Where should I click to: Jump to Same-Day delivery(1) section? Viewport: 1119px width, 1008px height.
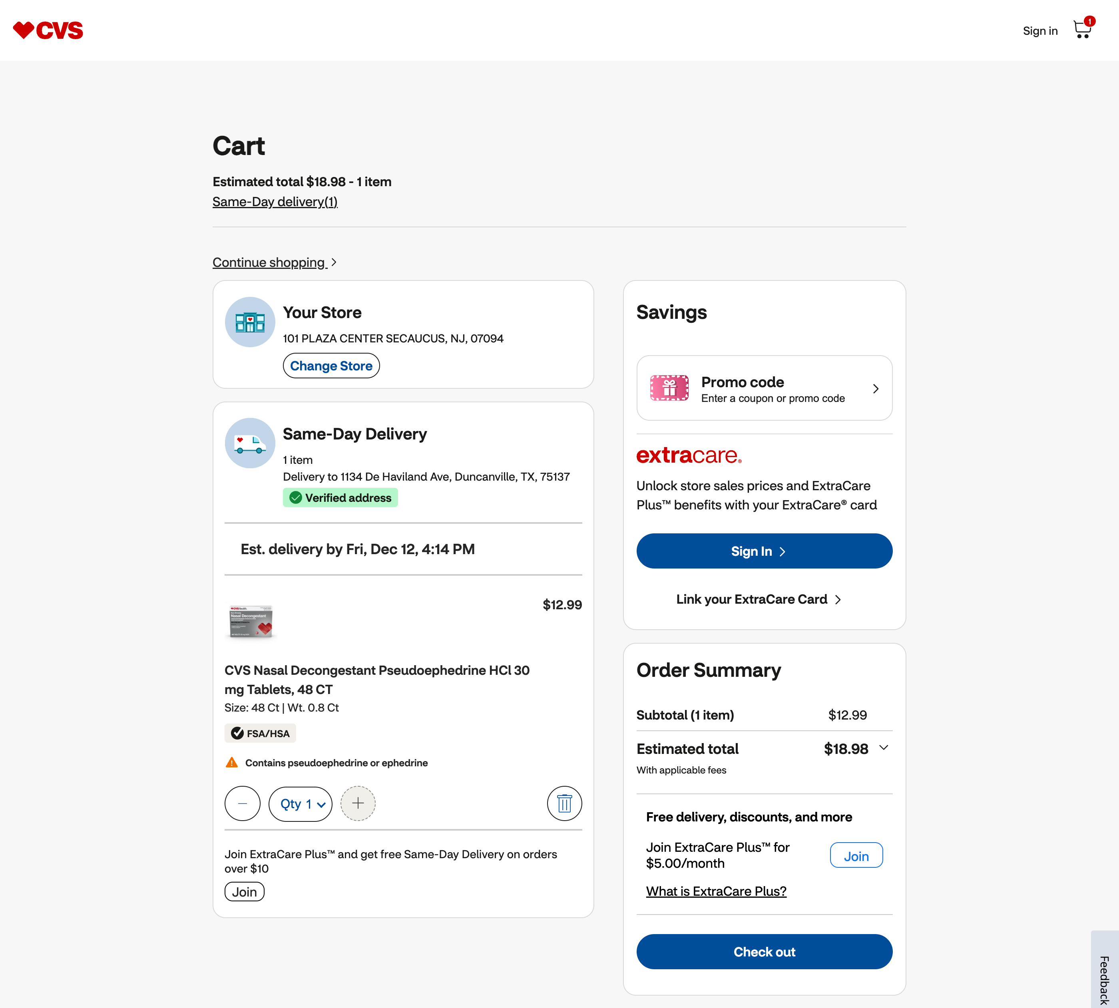click(275, 202)
